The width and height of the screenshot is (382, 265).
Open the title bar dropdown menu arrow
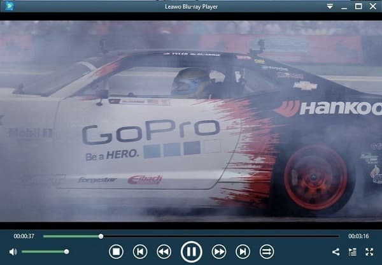330,6
